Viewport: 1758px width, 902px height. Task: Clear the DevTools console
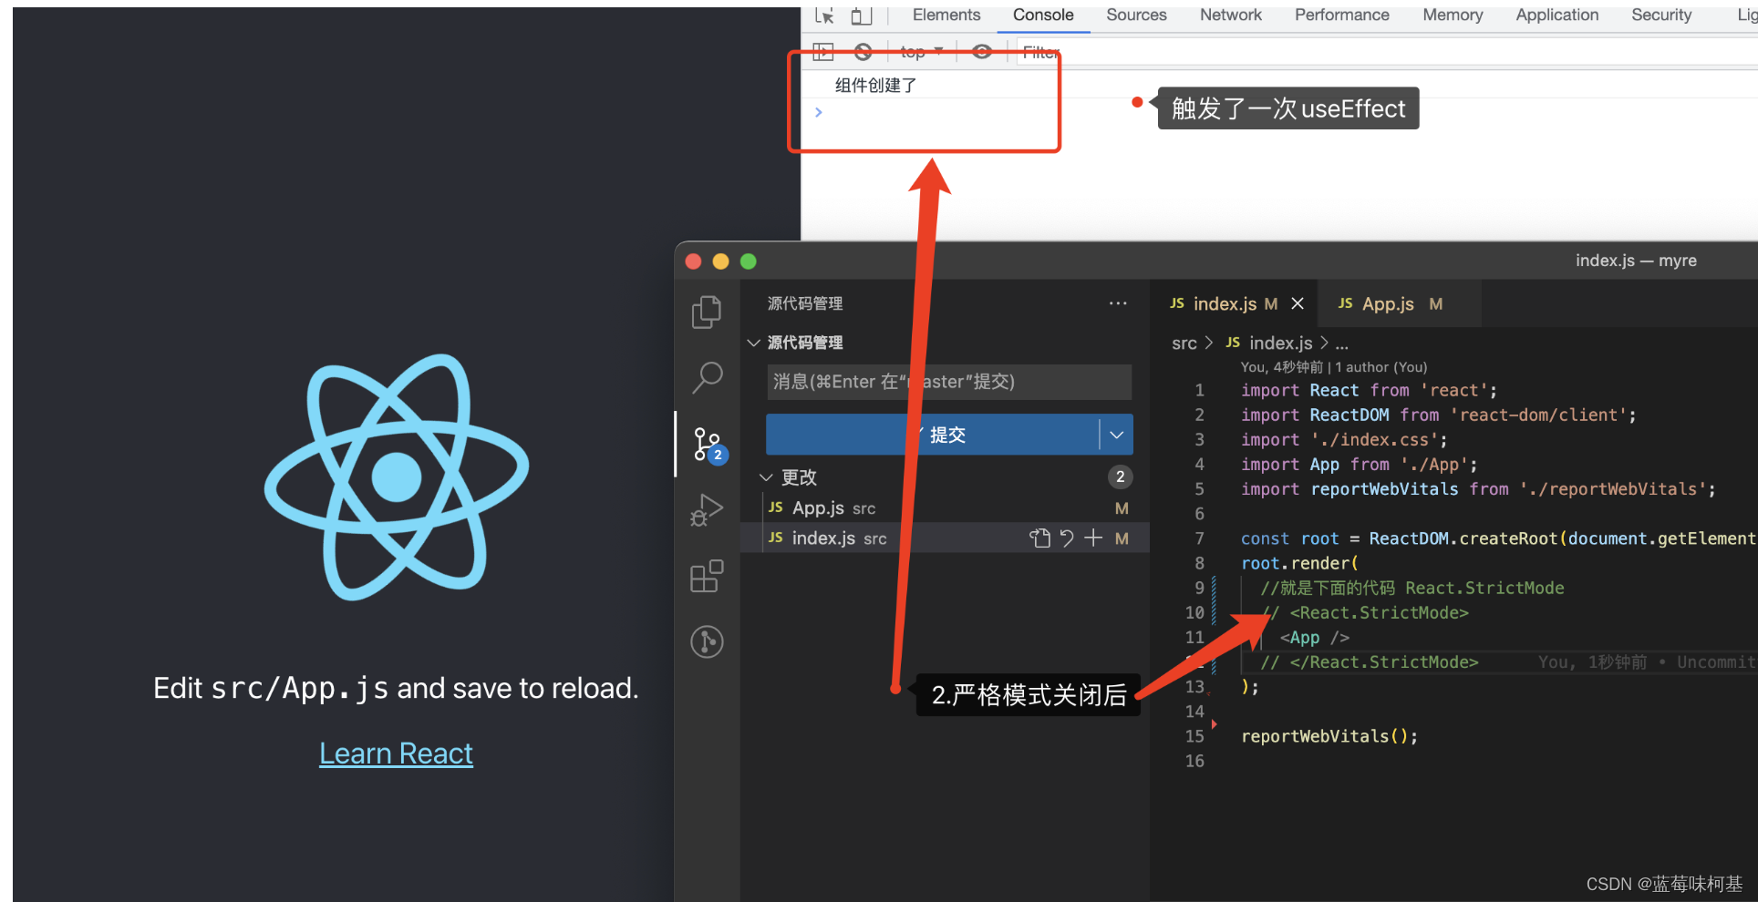[863, 52]
